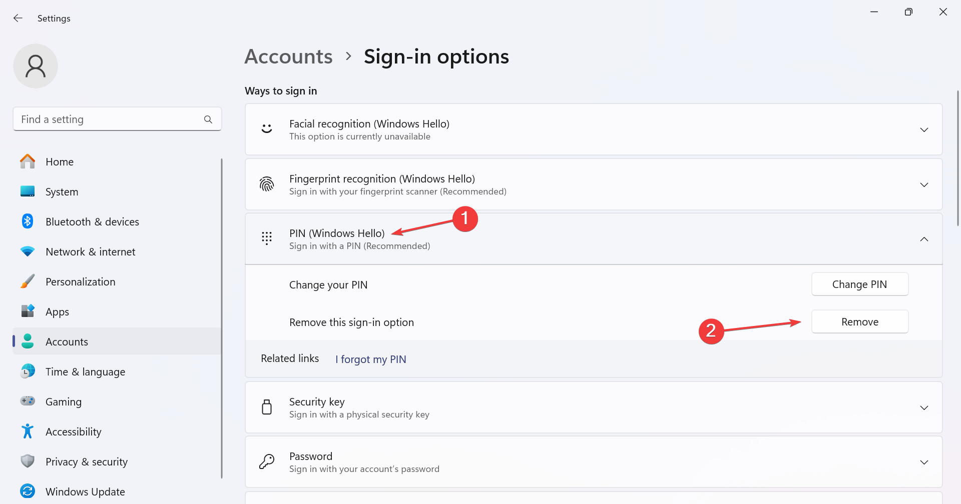The height and width of the screenshot is (504, 961).
Task: Click the Apps icon in sidebar
Action: click(x=28, y=311)
